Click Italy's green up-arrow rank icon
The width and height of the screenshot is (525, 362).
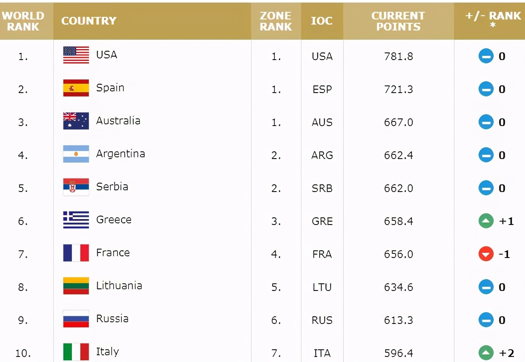tap(486, 353)
